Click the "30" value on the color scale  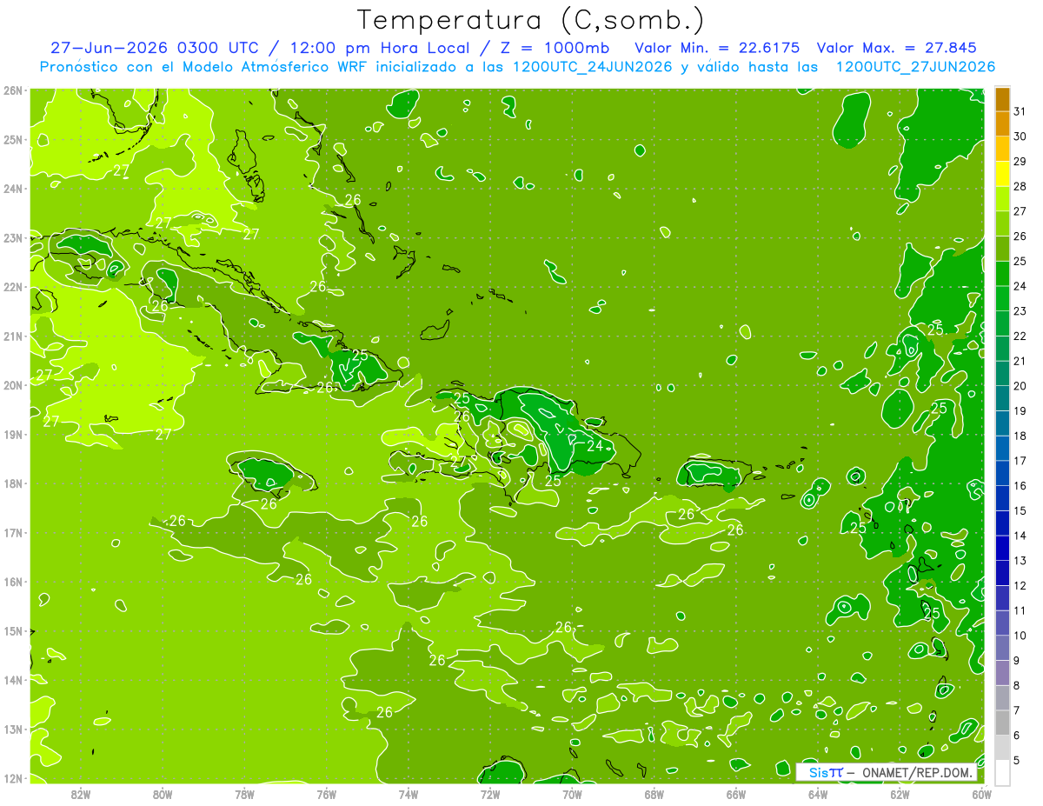pyautogui.click(x=1020, y=137)
